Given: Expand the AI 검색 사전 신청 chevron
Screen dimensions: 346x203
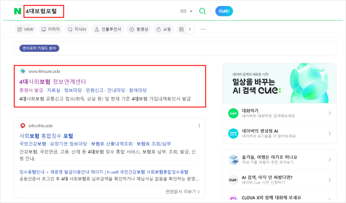Looking at the screenshot, I should [330, 180].
